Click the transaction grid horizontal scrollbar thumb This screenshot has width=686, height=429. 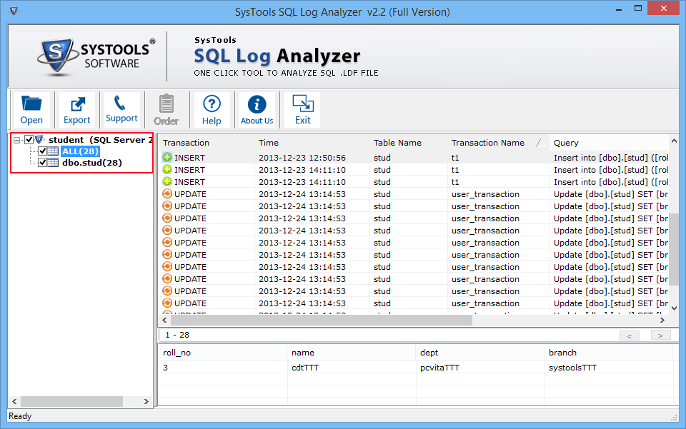322,321
